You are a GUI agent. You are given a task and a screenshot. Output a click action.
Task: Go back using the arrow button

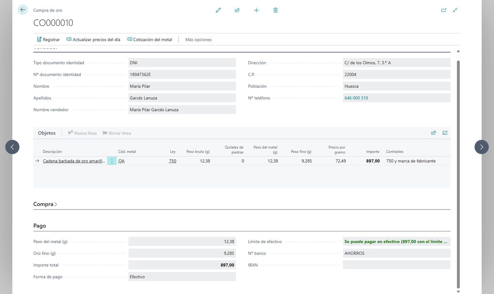(23, 10)
